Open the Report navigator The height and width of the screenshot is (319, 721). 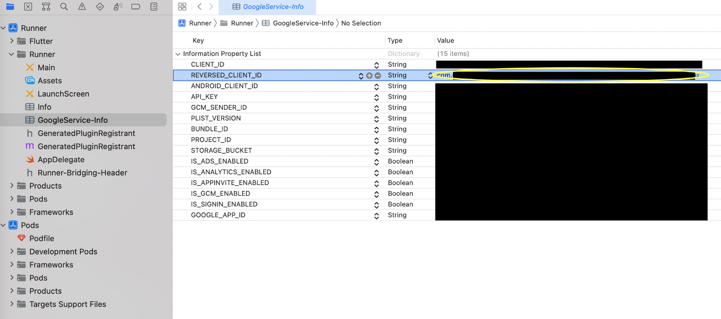point(154,7)
